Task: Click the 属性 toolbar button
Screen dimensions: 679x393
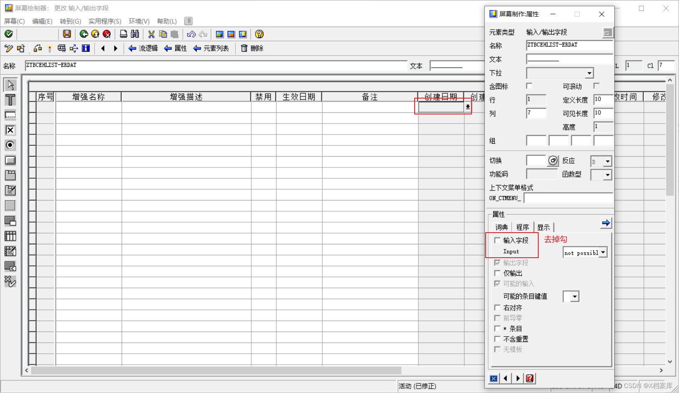Action: 175,48
